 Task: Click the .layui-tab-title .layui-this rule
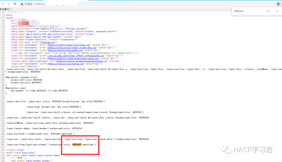55,102
